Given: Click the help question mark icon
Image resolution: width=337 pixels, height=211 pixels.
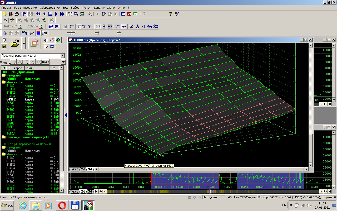Looking at the screenshot, I should pos(171,14).
